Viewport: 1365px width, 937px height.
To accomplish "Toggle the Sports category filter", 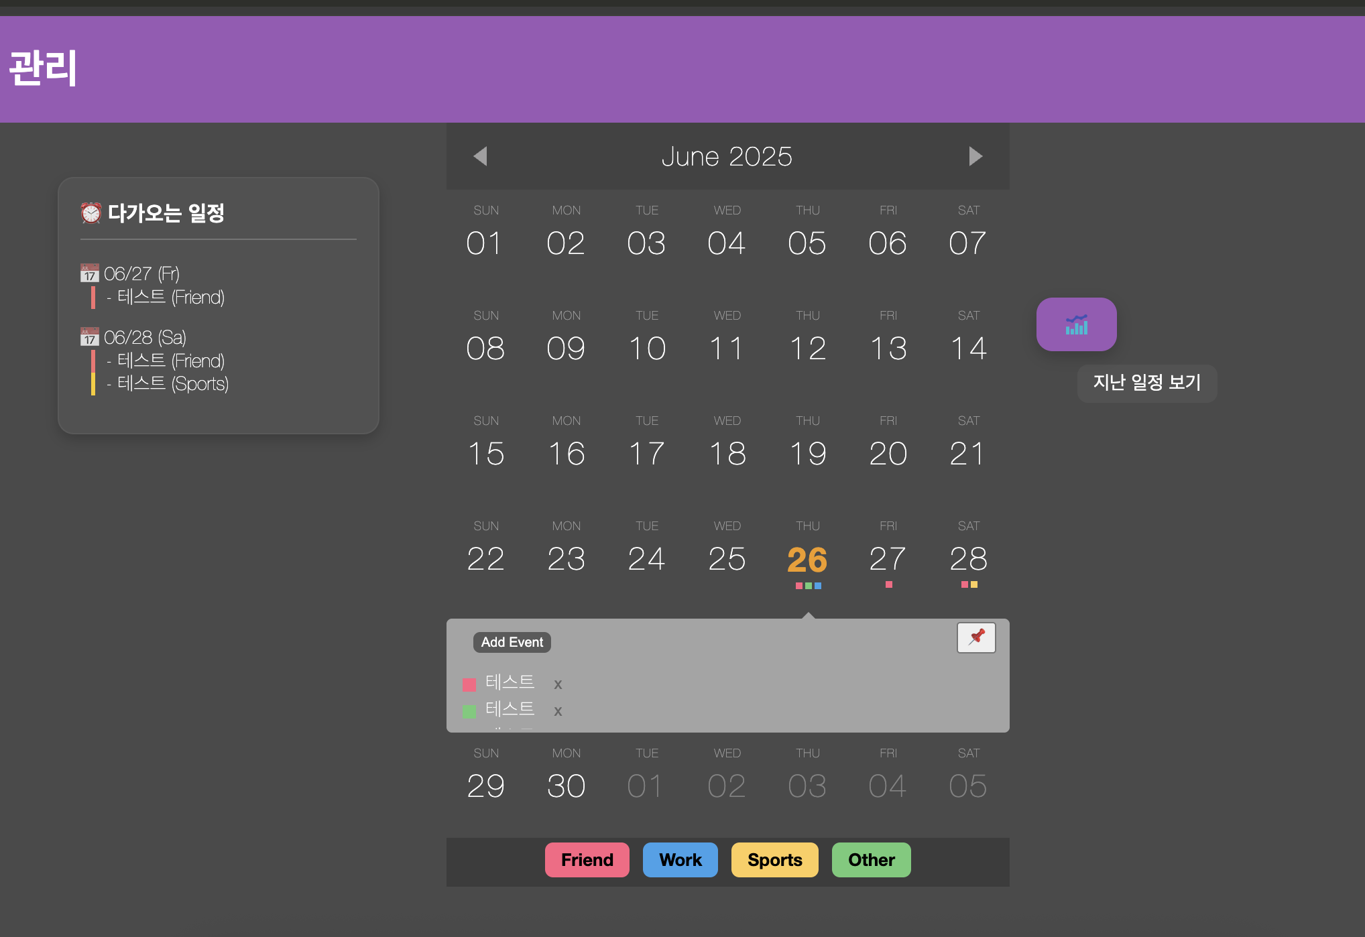I will pyautogui.click(x=774, y=860).
